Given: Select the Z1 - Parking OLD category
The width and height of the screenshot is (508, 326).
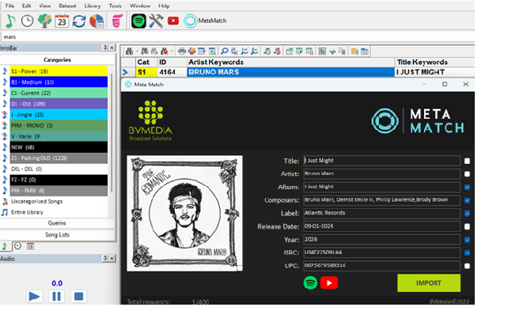Looking at the screenshot, I should 59,158.
